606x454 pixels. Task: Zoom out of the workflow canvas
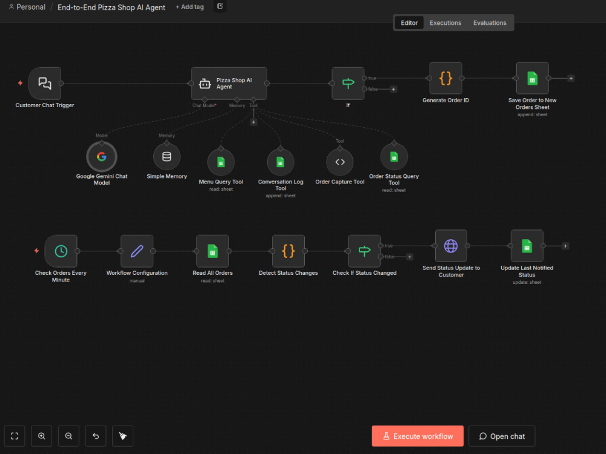click(x=68, y=436)
